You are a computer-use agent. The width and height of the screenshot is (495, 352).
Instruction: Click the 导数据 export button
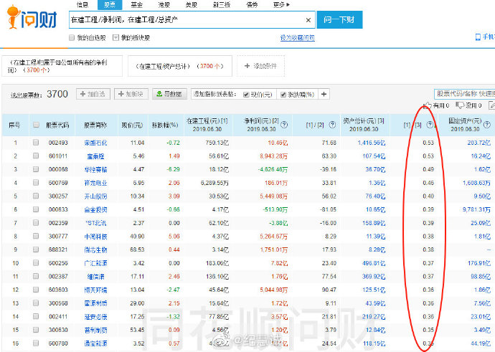pos(170,94)
